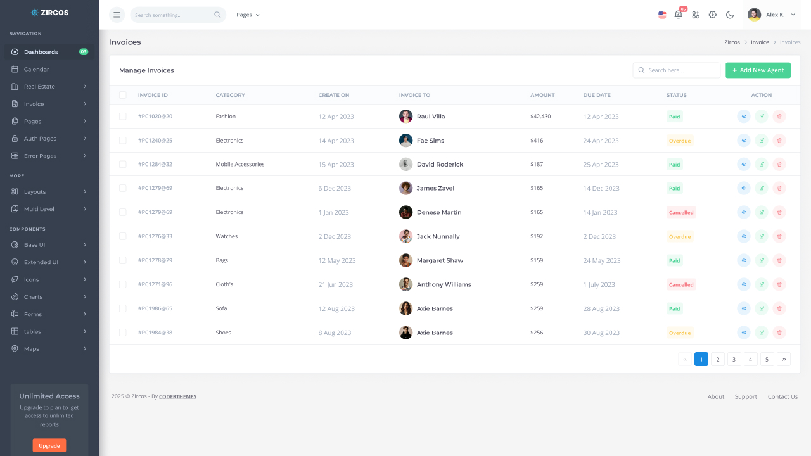Open the Contact Us footer link
Screen dimensions: 811x456
click(x=782, y=396)
